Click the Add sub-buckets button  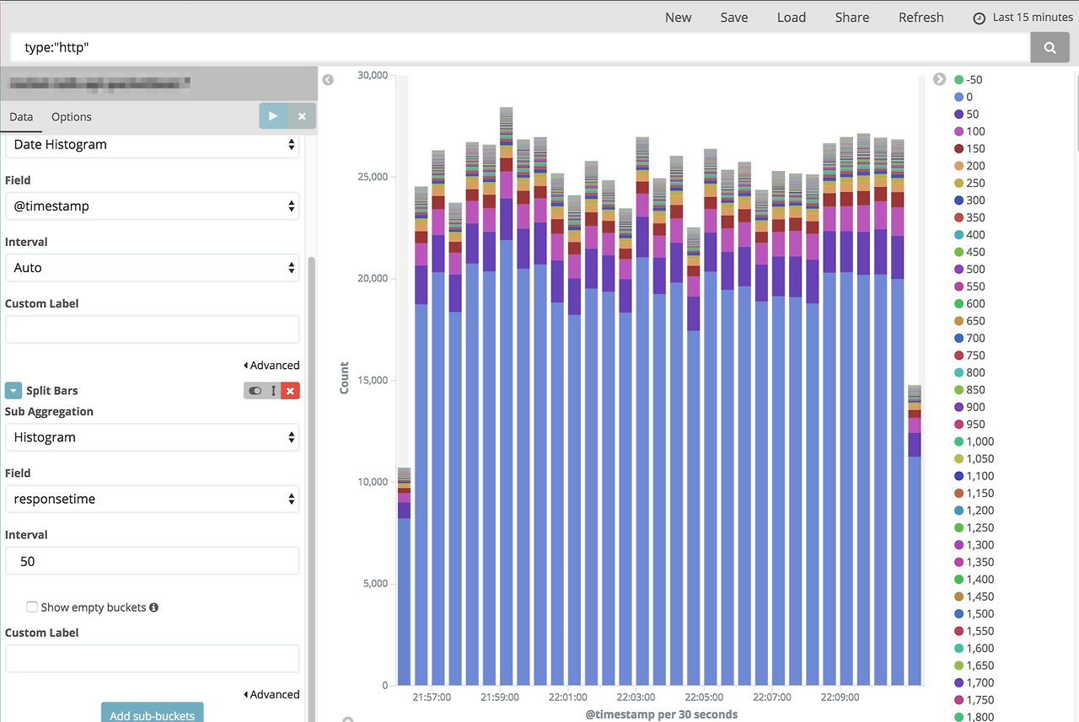152,714
